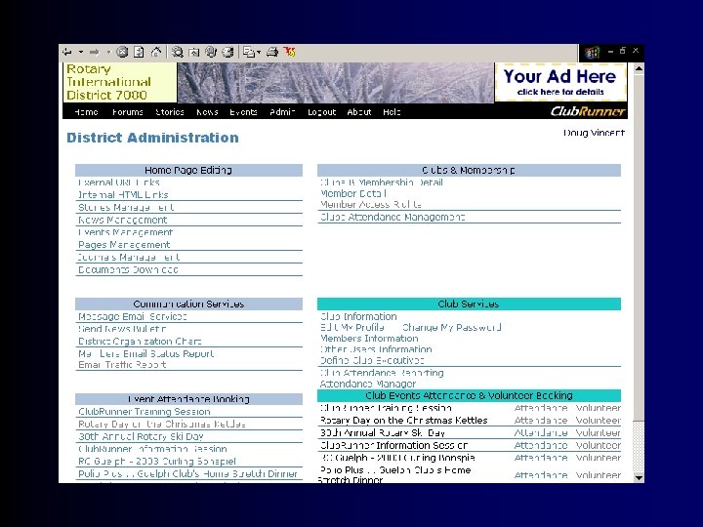Open External URL Links
This screenshot has height=527, width=703.
pos(119,182)
